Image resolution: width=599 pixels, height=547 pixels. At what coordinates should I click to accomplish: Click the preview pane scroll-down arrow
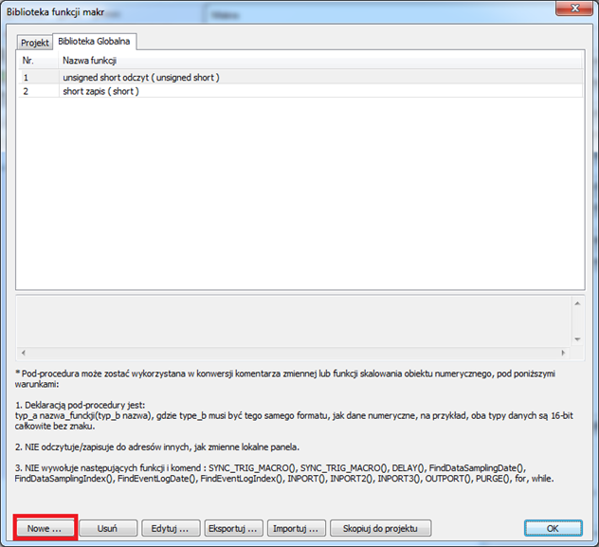(x=577, y=339)
